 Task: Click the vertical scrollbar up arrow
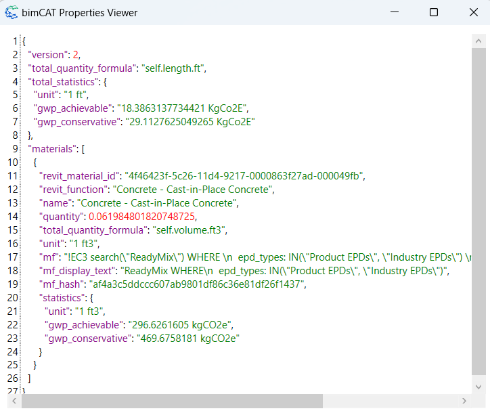(x=478, y=41)
